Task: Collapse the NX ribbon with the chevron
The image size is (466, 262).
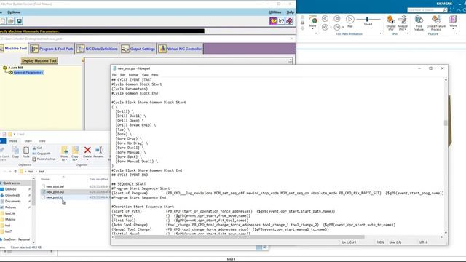Action: 459,10
